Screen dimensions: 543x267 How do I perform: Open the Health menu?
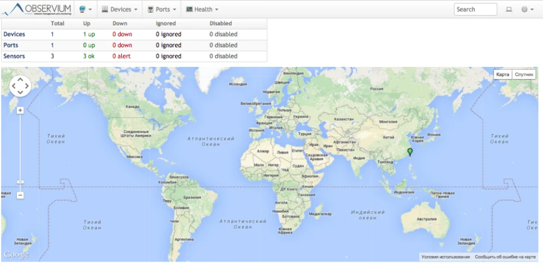202,9
